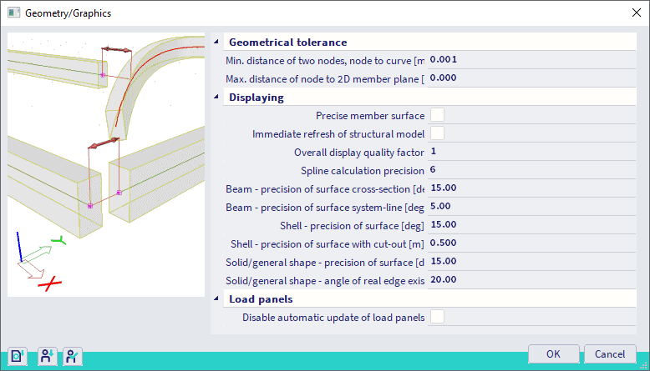Edit Shell precision of surface [deg] value
Screen dimensions: 650x371
[531, 225]
